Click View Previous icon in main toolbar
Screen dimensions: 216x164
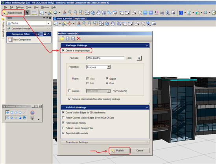[122, 13]
